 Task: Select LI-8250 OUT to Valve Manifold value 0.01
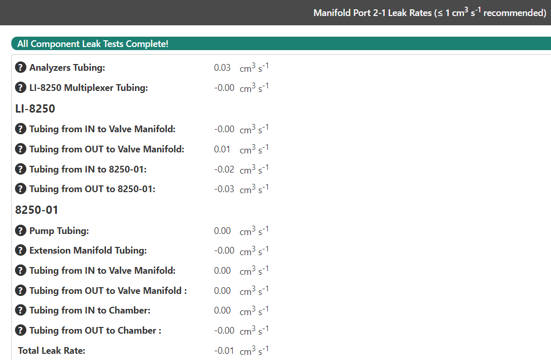coord(222,149)
